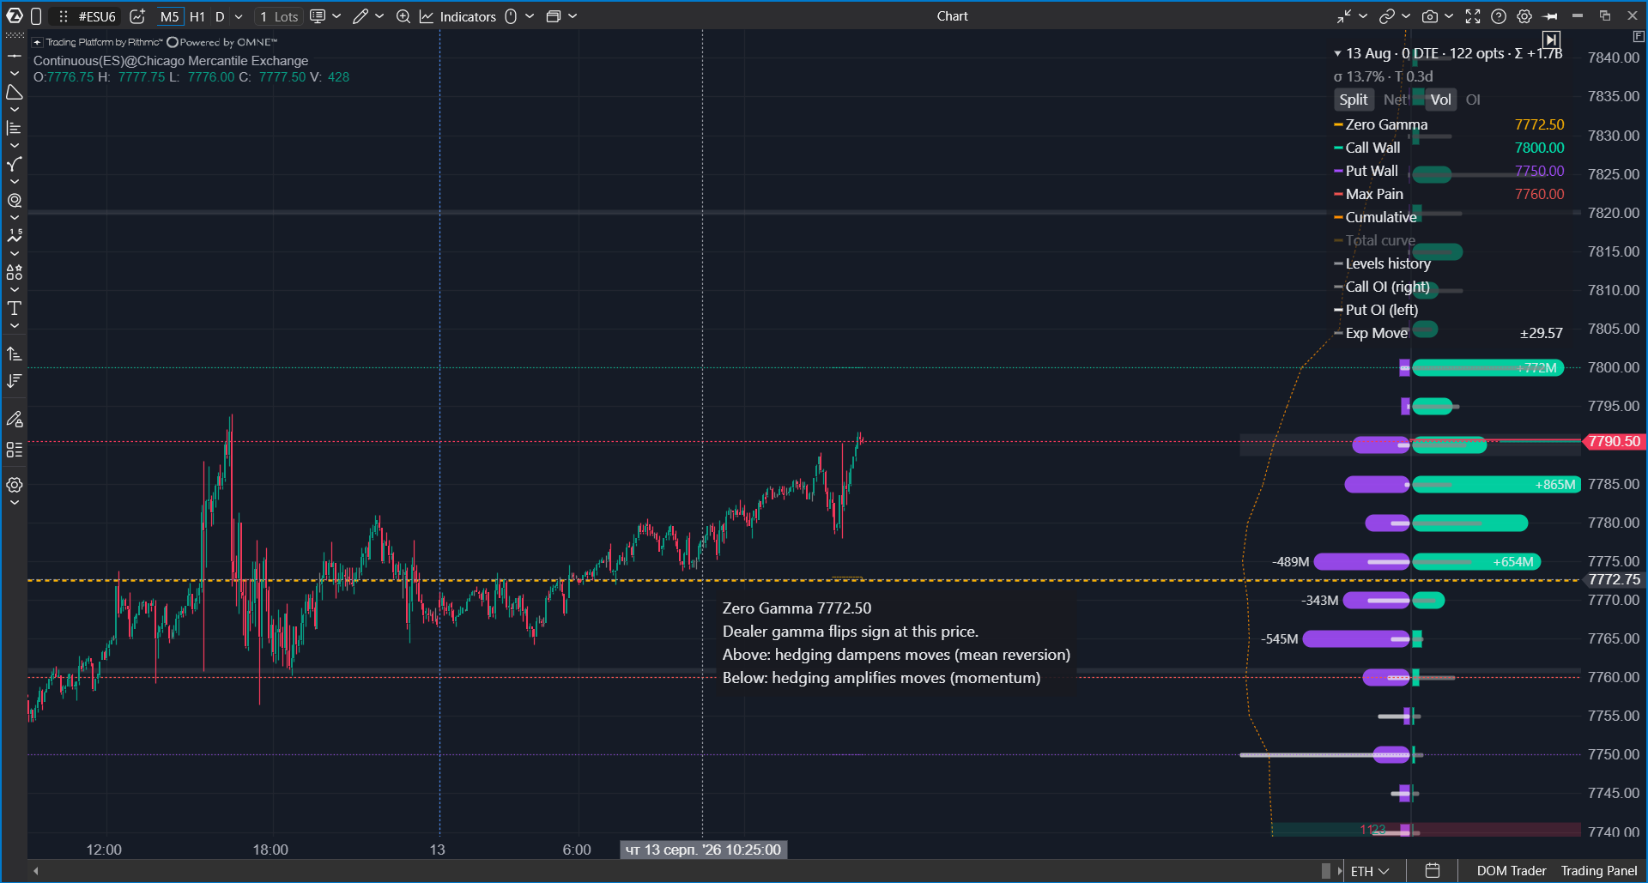The image size is (1648, 883).
Task: Toggle the Levels history entry
Action: [1383, 263]
